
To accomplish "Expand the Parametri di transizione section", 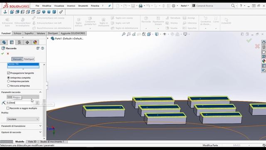I will coord(40,126).
